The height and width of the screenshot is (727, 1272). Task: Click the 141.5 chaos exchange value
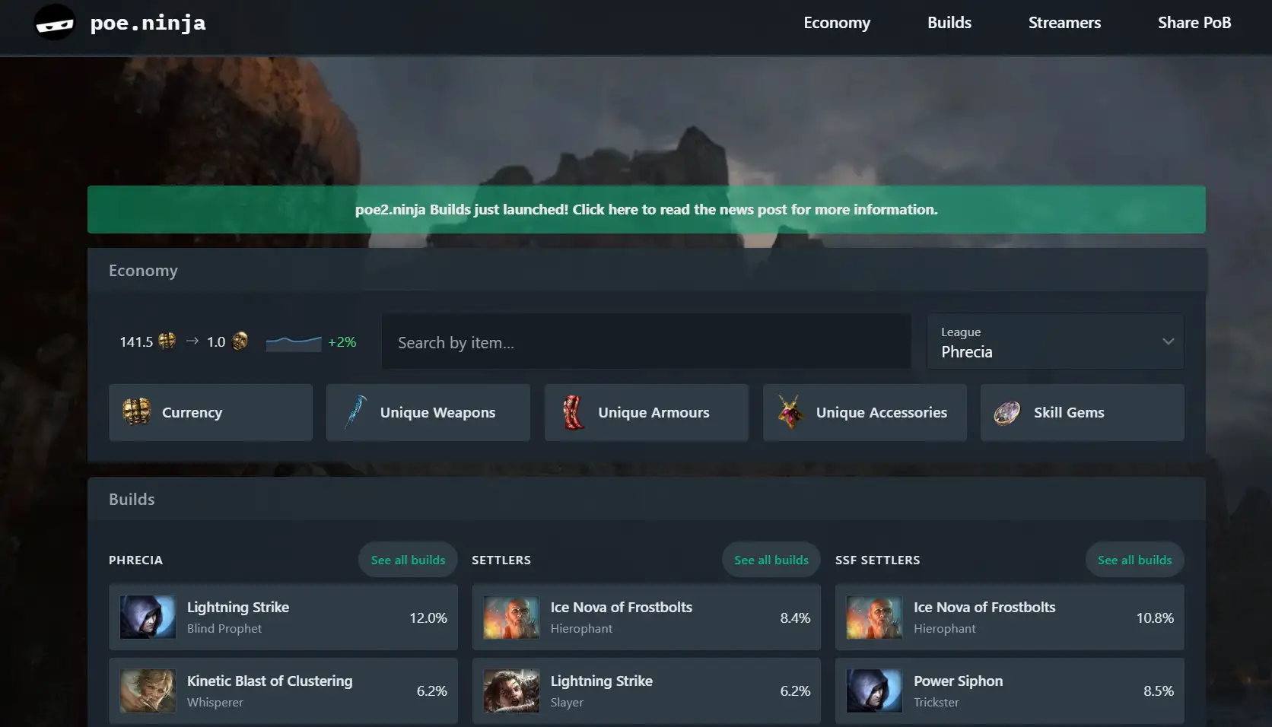point(136,342)
